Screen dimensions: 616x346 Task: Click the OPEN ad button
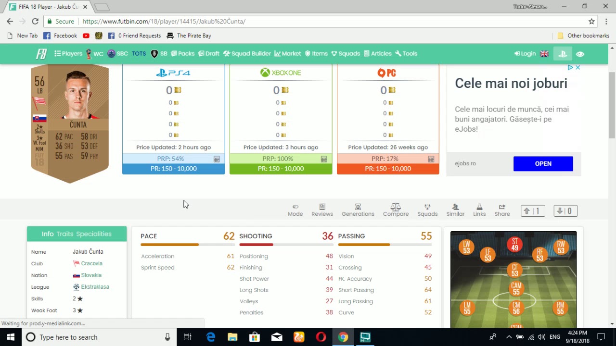pos(543,163)
